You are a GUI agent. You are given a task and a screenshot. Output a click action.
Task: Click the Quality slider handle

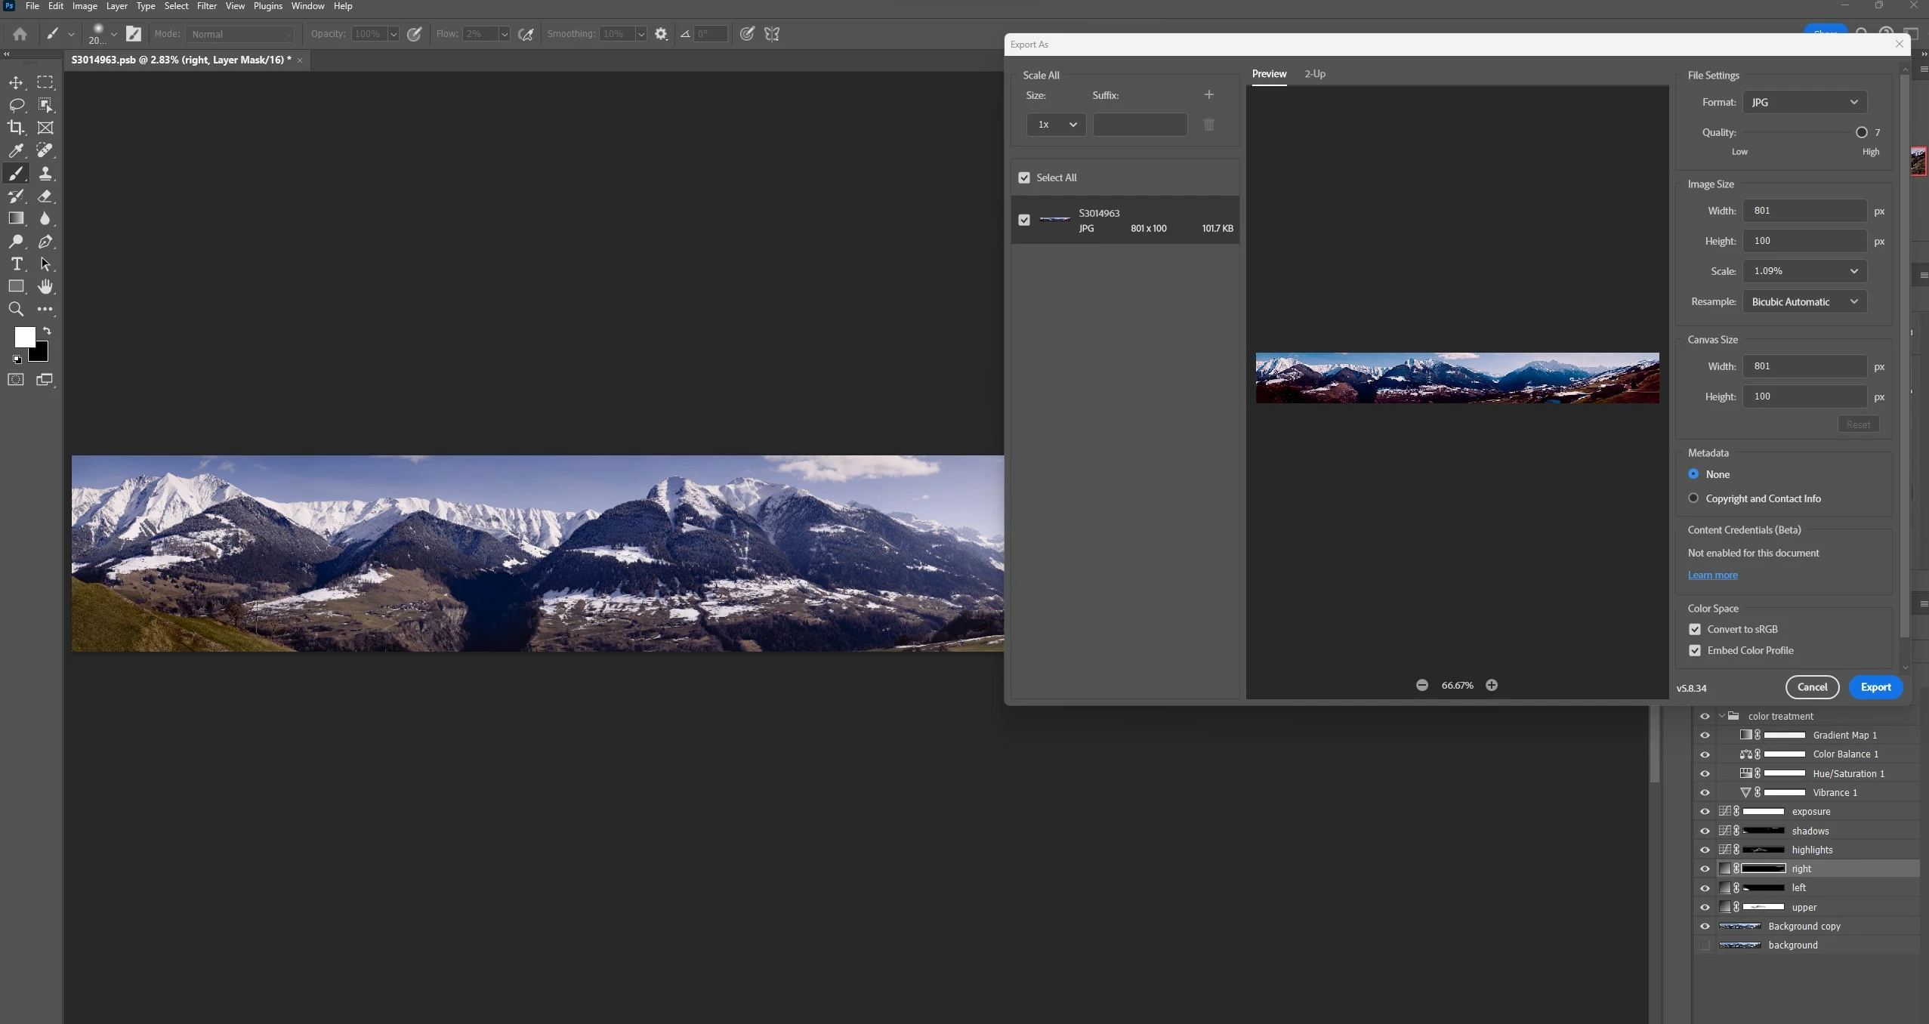(x=1861, y=132)
